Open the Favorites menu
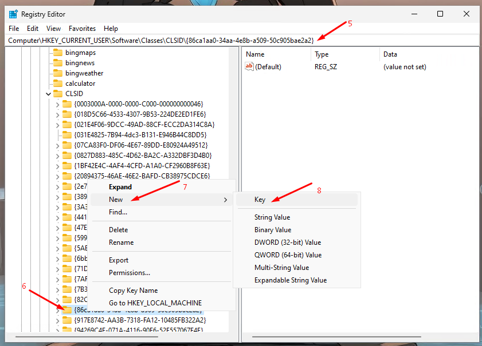 point(82,29)
